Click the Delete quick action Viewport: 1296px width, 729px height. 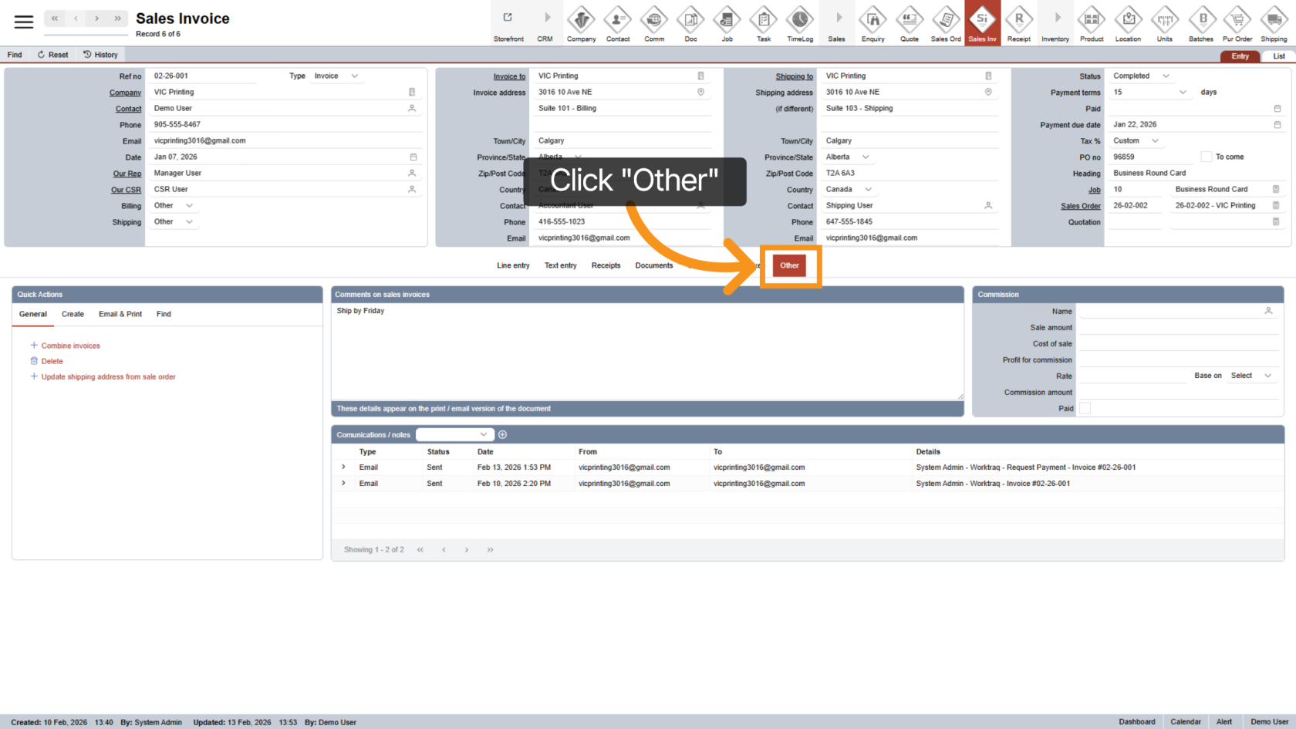(52, 361)
